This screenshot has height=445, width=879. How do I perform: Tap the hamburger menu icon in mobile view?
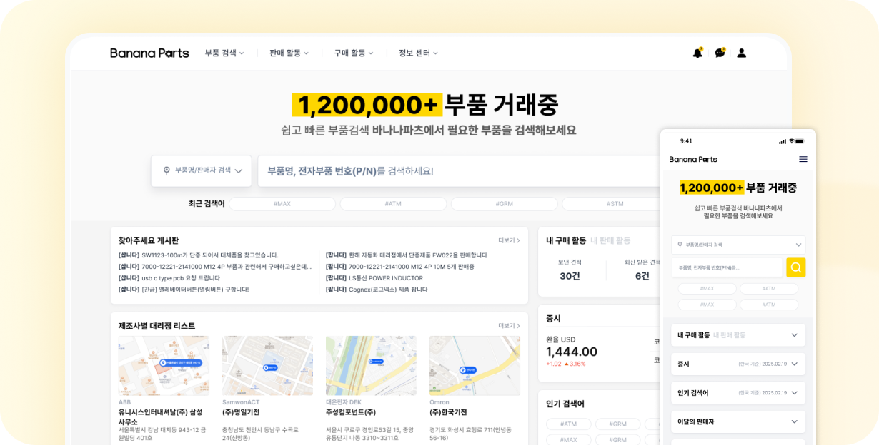pos(803,159)
